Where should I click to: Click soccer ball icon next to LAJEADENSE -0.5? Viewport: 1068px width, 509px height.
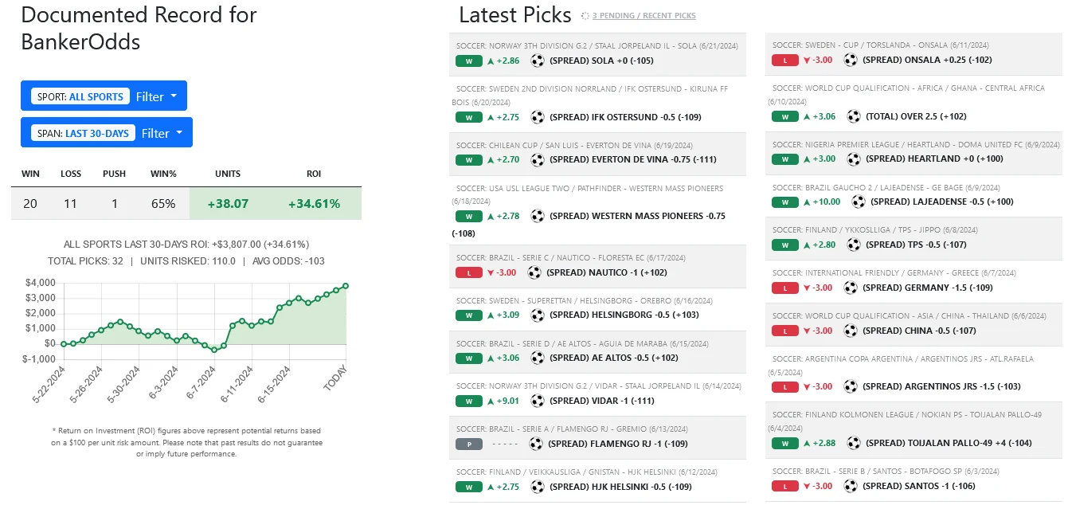(x=858, y=202)
